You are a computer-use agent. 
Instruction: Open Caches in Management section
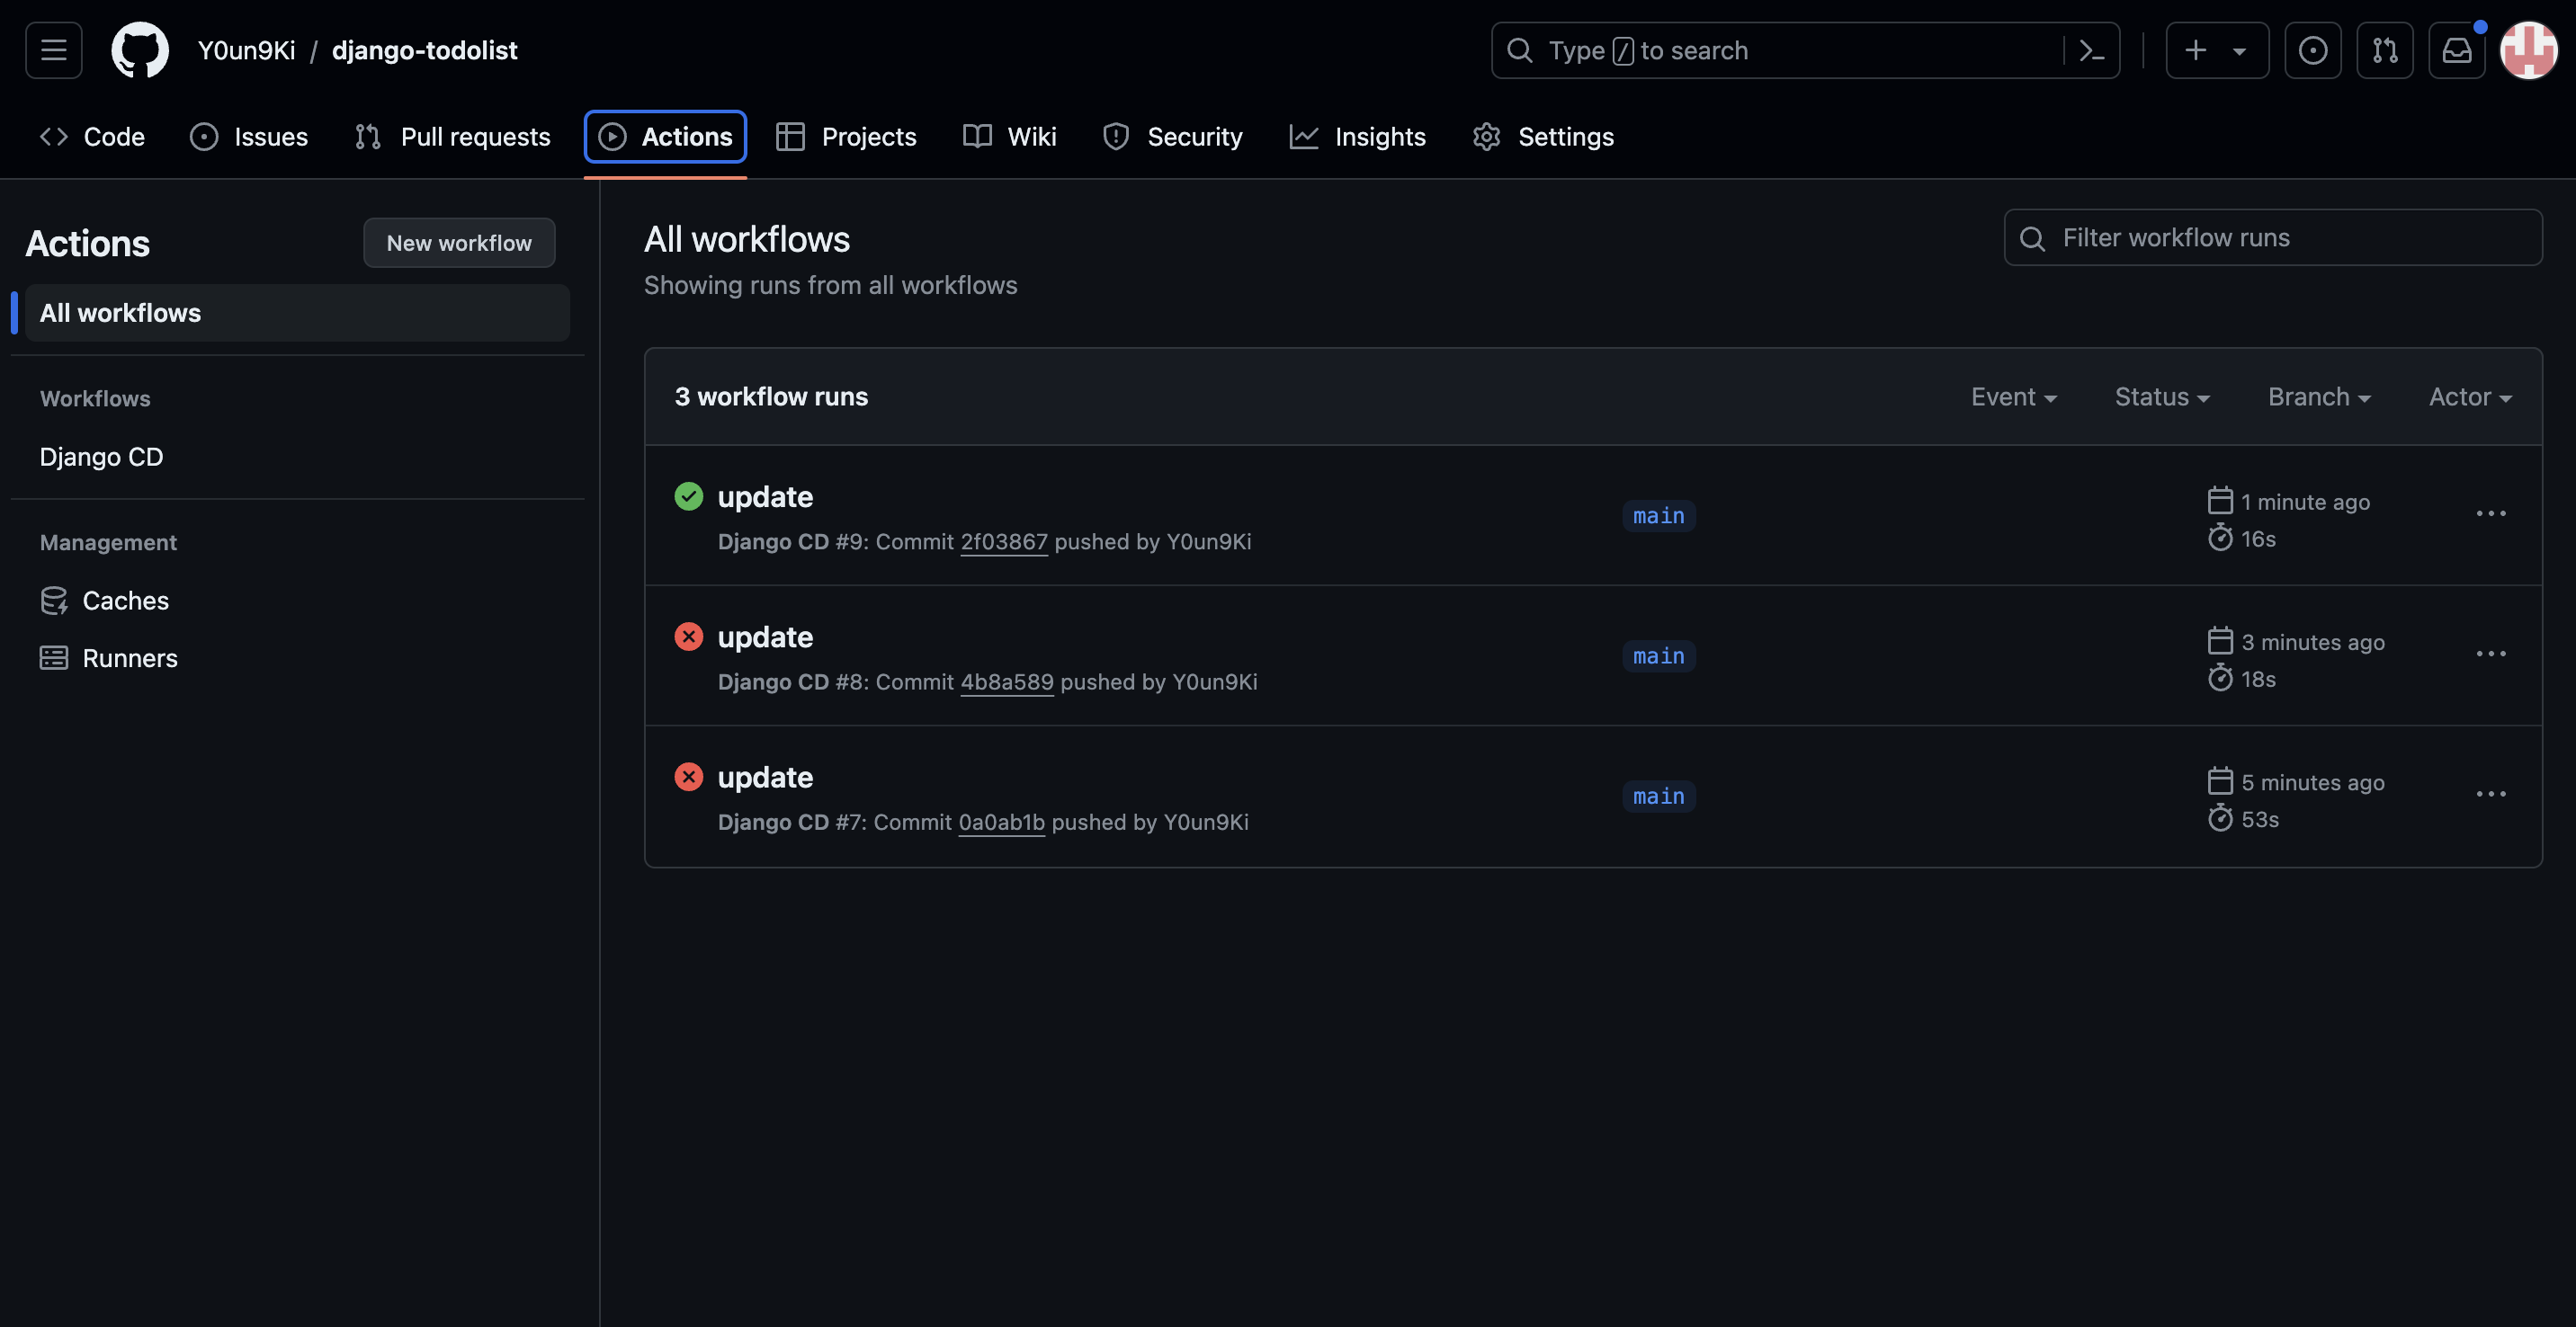[125, 601]
